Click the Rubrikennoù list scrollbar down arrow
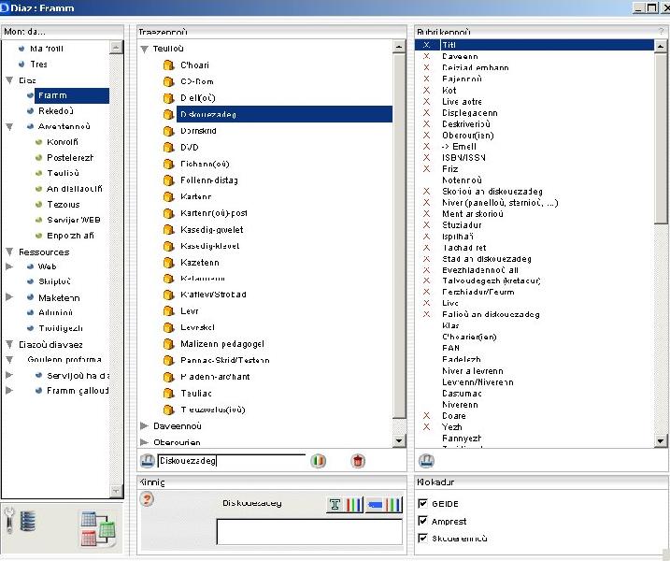 pos(662,440)
